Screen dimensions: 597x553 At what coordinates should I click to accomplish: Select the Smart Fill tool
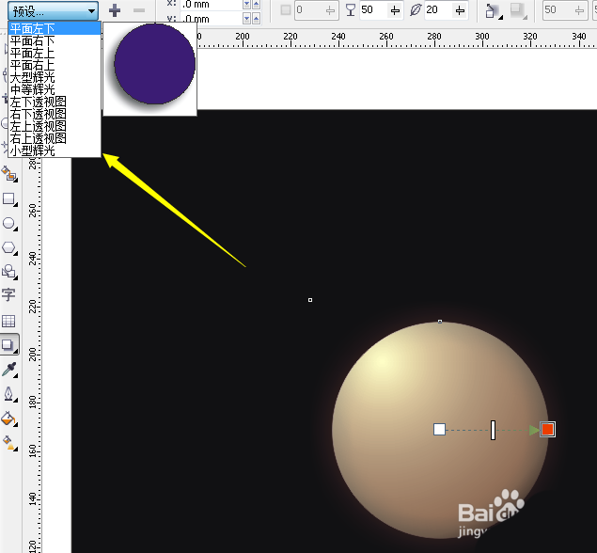(9, 174)
